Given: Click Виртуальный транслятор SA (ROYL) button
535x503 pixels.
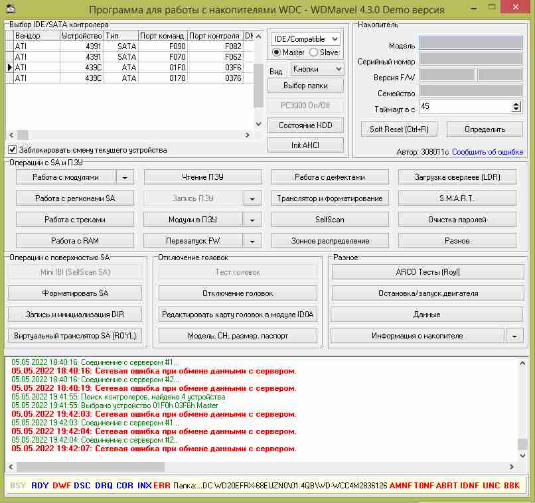Looking at the screenshot, I should [75, 336].
